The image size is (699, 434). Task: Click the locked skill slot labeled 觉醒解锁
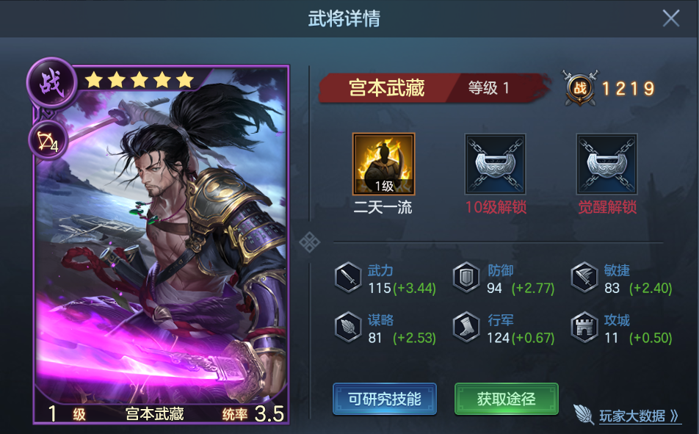pyautogui.click(x=606, y=164)
